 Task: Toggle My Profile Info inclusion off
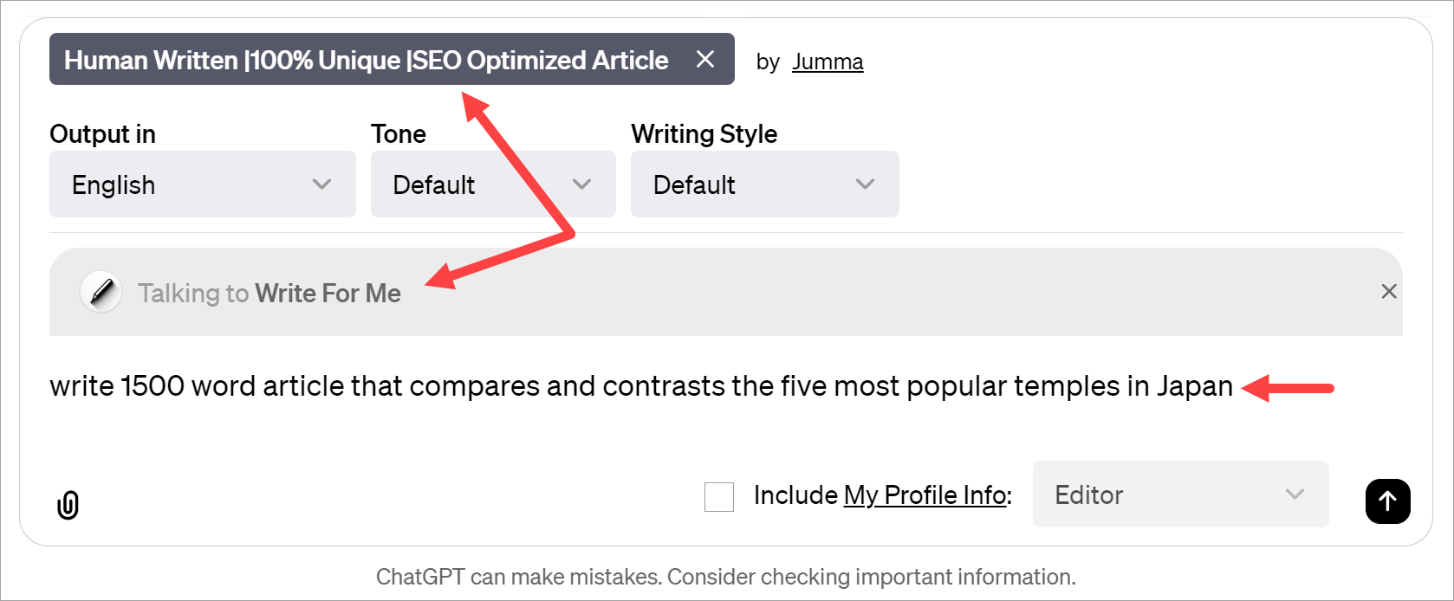(719, 496)
